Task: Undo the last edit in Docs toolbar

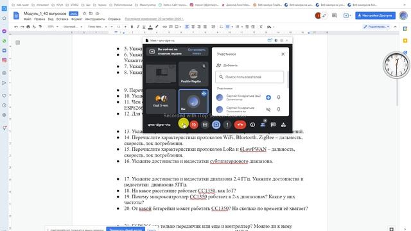Action: point(16,27)
